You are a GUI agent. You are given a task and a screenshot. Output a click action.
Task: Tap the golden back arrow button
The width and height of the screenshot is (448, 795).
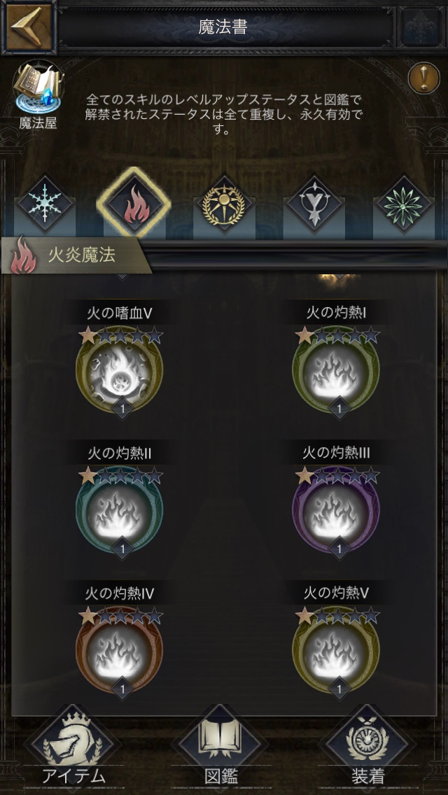pyautogui.click(x=29, y=27)
